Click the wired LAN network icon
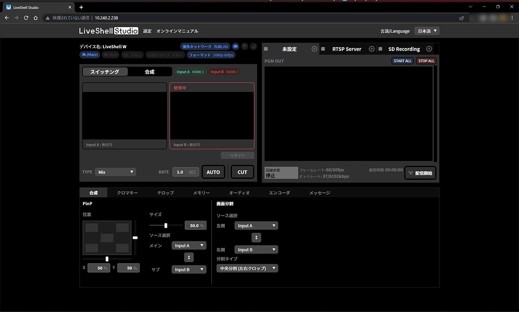 coord(236,46)
